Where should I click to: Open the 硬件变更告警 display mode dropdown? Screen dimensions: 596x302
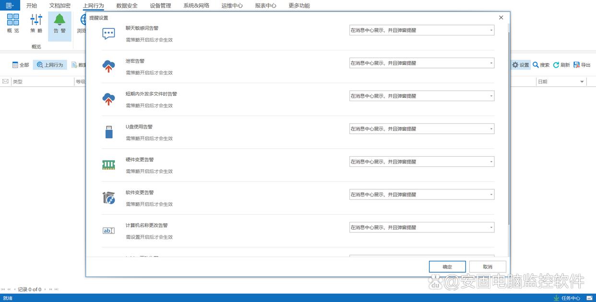(x=422, y=162)
